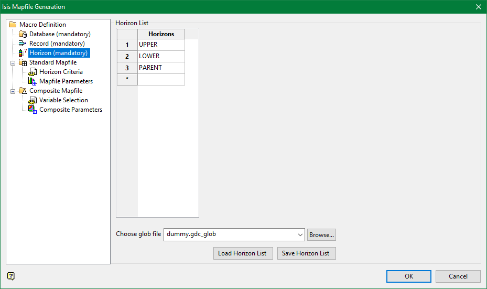The image size is (487, 289).
Task: Click the Composite Parameters icon
Action: [x=33, y=110]
